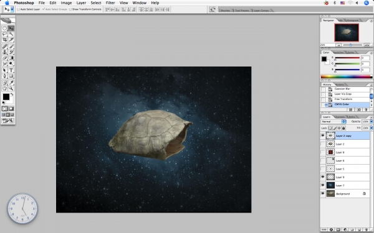The image size is (374, 233).
Task: Open blend mode Normal dropdown
Action: pyautogui.click(x=333, y=122)
